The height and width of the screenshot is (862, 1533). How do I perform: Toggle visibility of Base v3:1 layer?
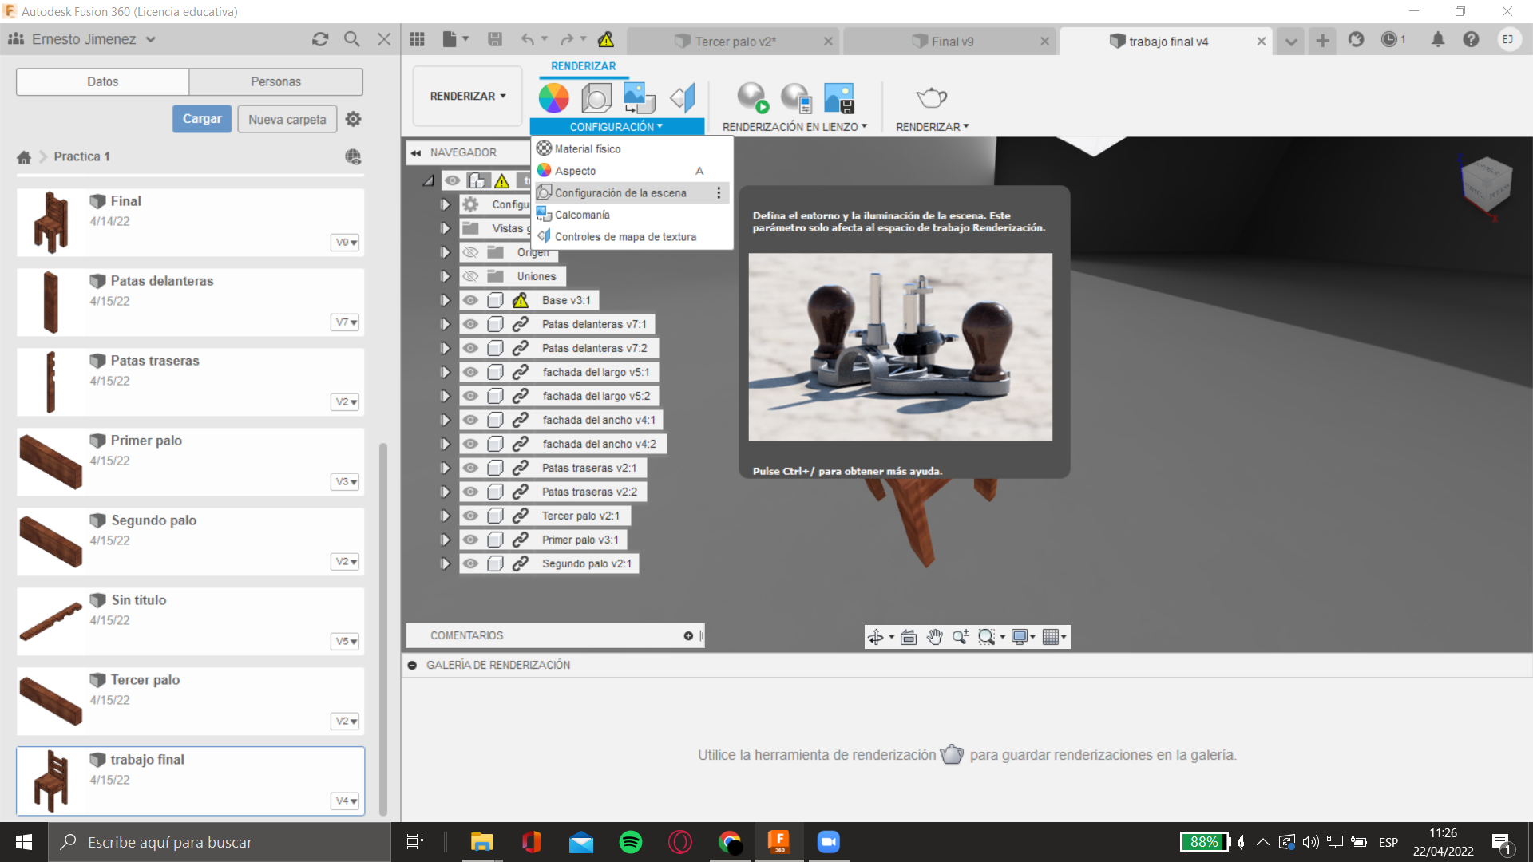click(x=469, y=300)
